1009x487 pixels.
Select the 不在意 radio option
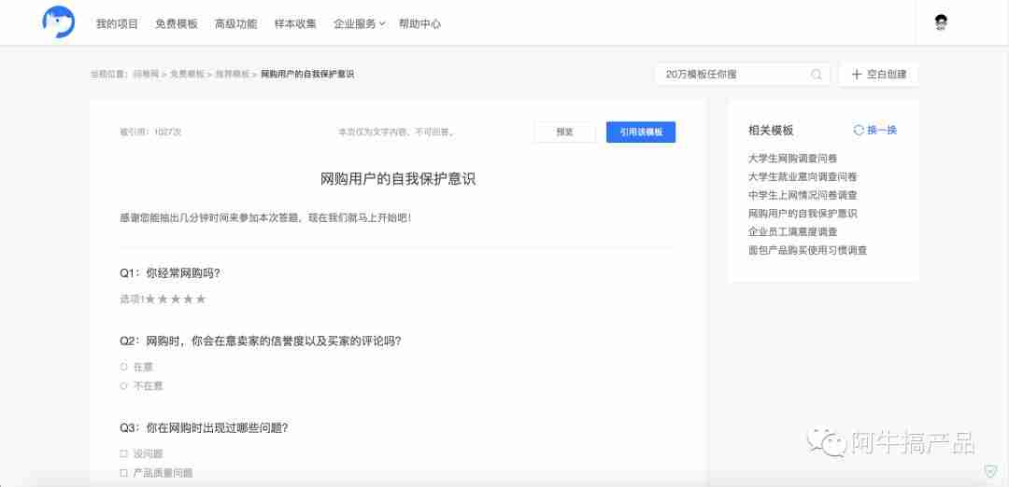tap(123, 386)
